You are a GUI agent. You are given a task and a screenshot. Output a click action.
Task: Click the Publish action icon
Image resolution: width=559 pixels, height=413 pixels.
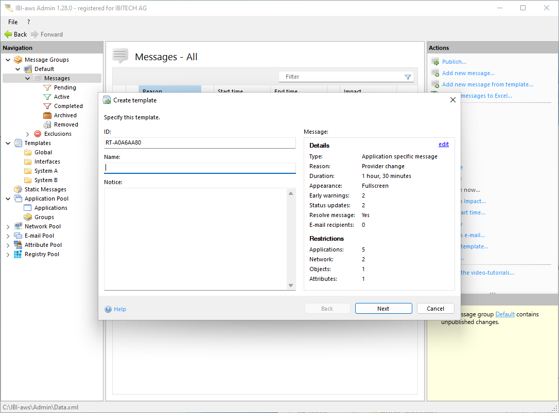[435, 62]
